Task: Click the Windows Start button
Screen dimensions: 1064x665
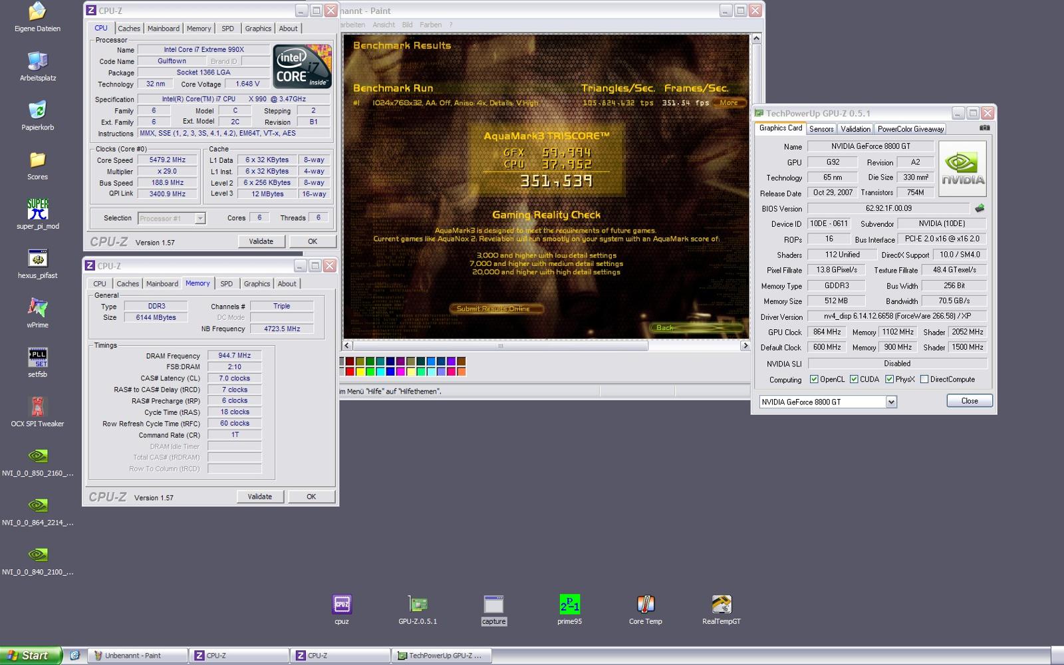Action: [x=31, y=655]
